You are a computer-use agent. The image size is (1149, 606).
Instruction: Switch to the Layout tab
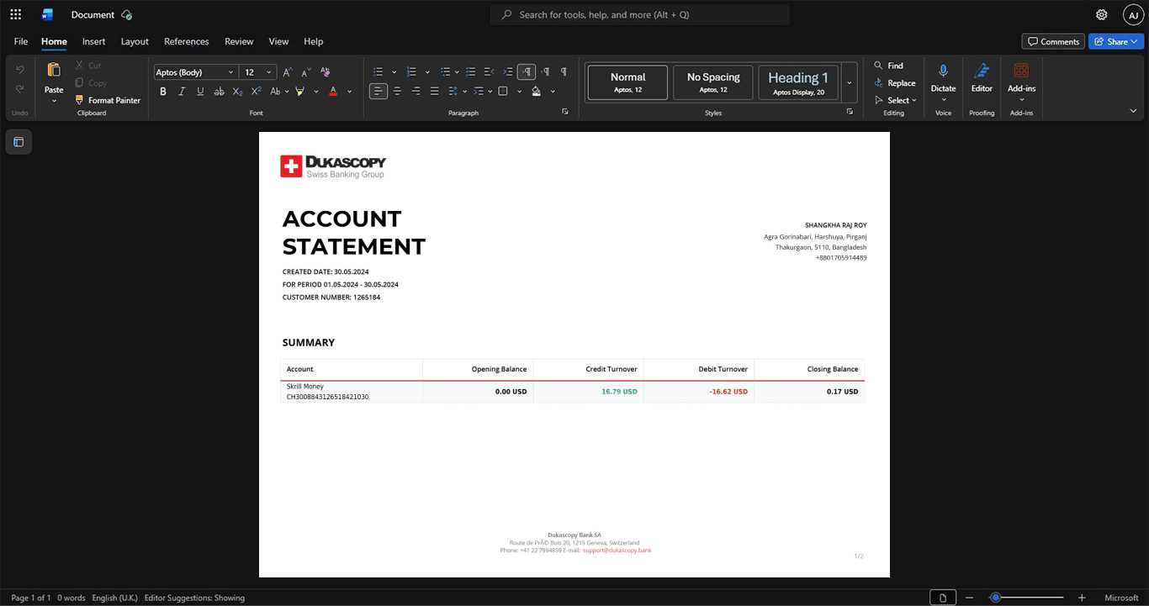135,41
